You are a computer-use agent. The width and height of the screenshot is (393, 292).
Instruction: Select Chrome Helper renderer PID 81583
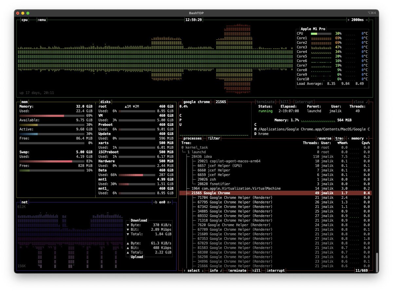275,248
